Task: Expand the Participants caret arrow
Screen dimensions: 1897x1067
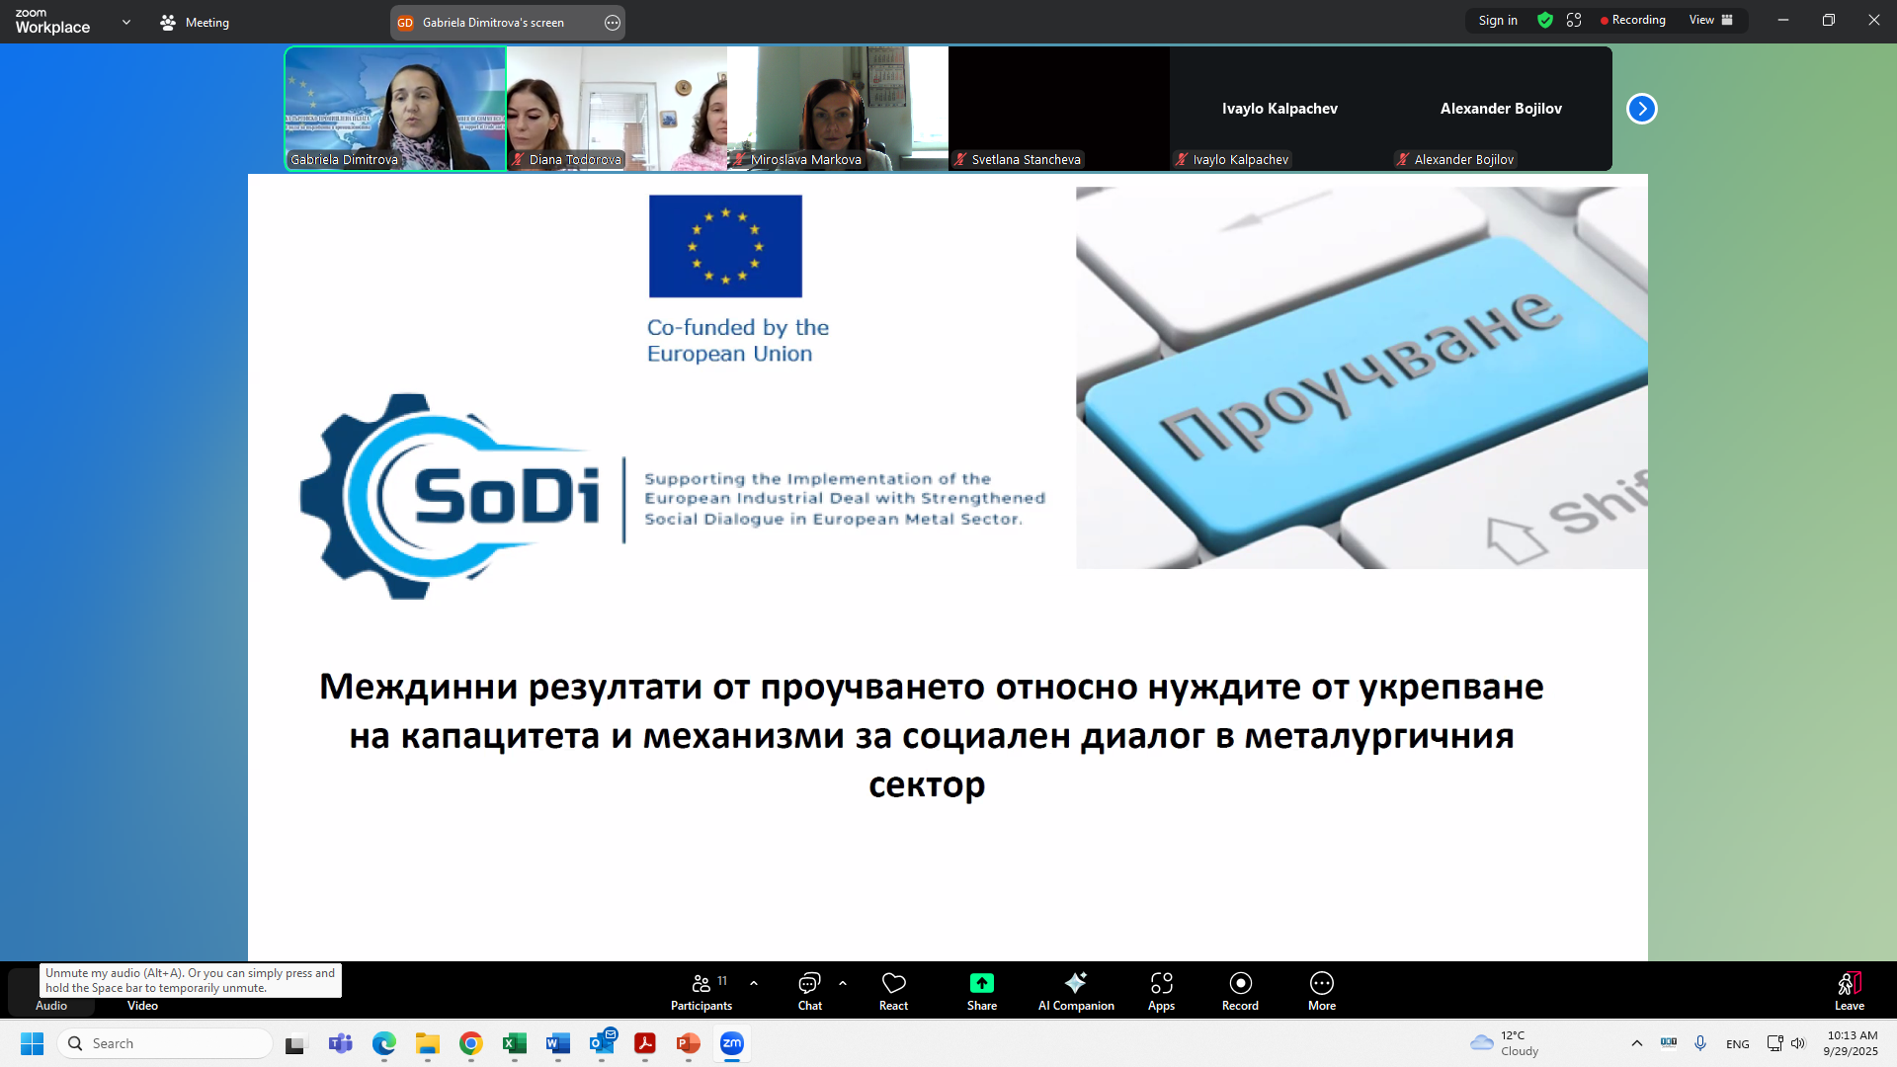Action: point(754,983)
